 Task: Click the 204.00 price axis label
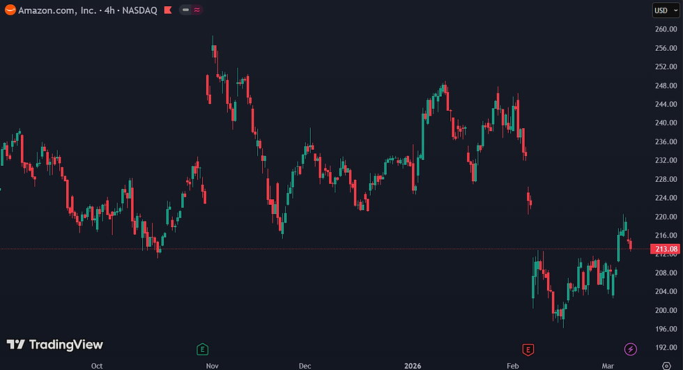[666, 291]
